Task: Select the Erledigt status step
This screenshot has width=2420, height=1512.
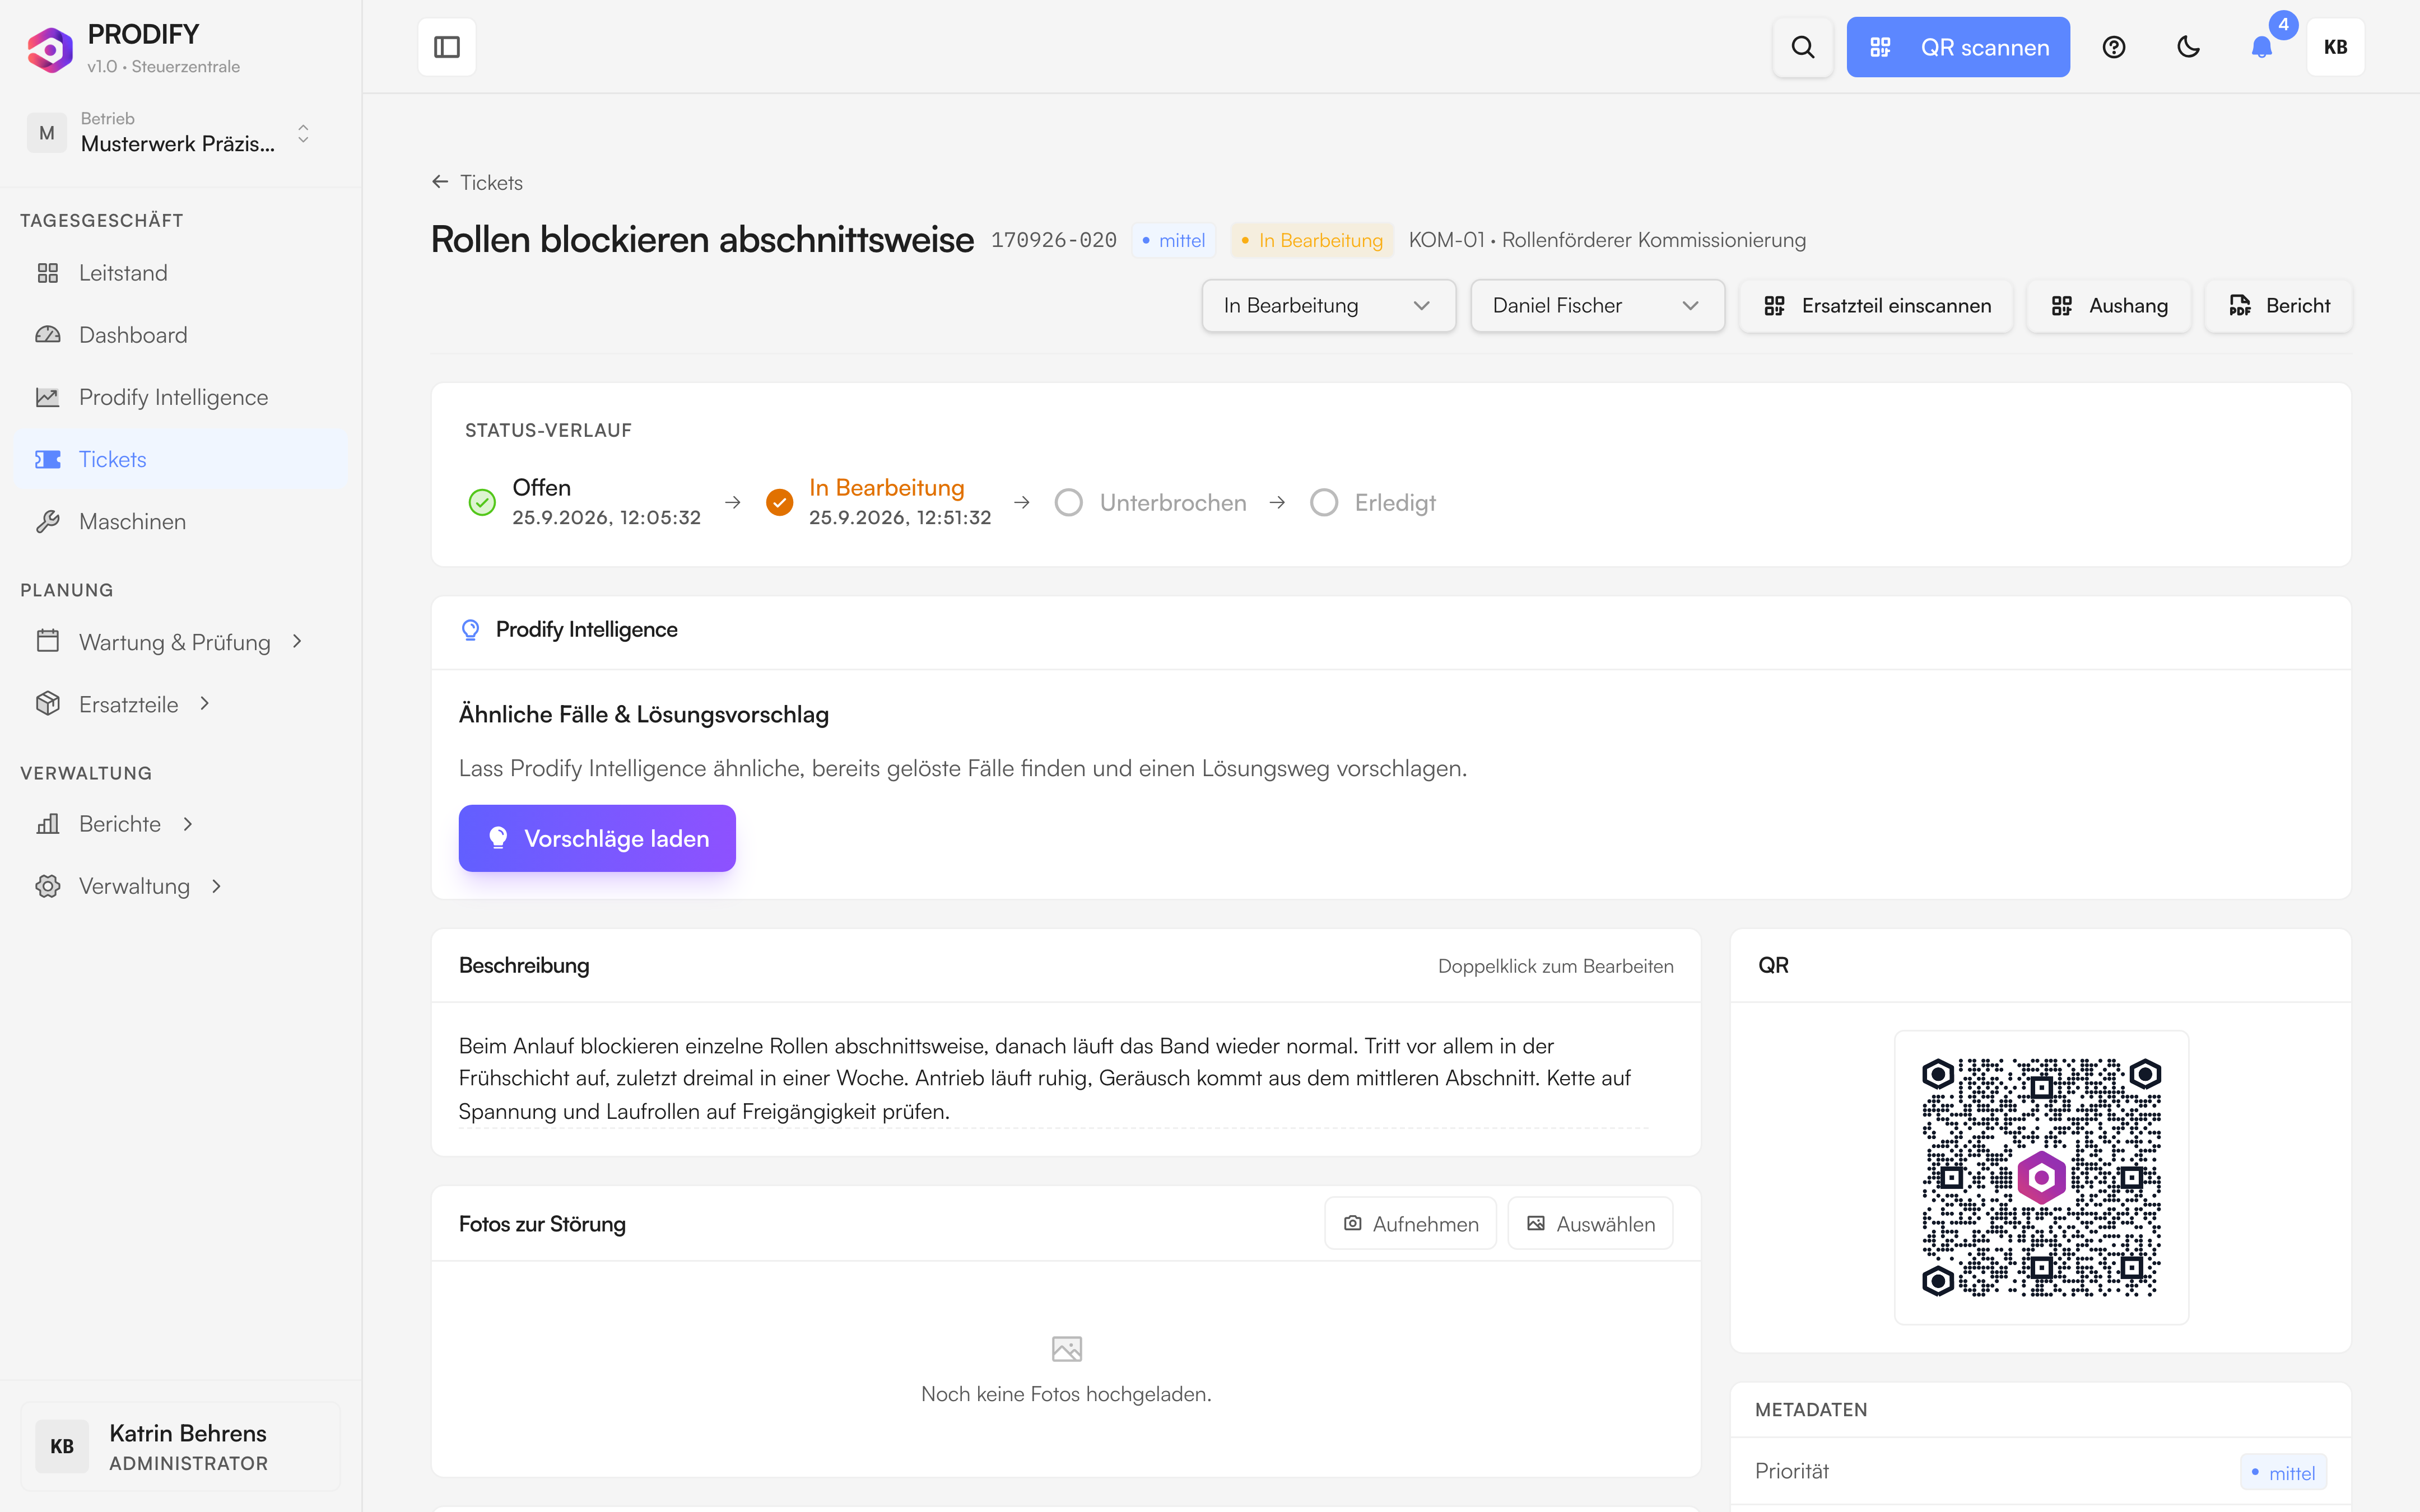Action: point(1373,502)
